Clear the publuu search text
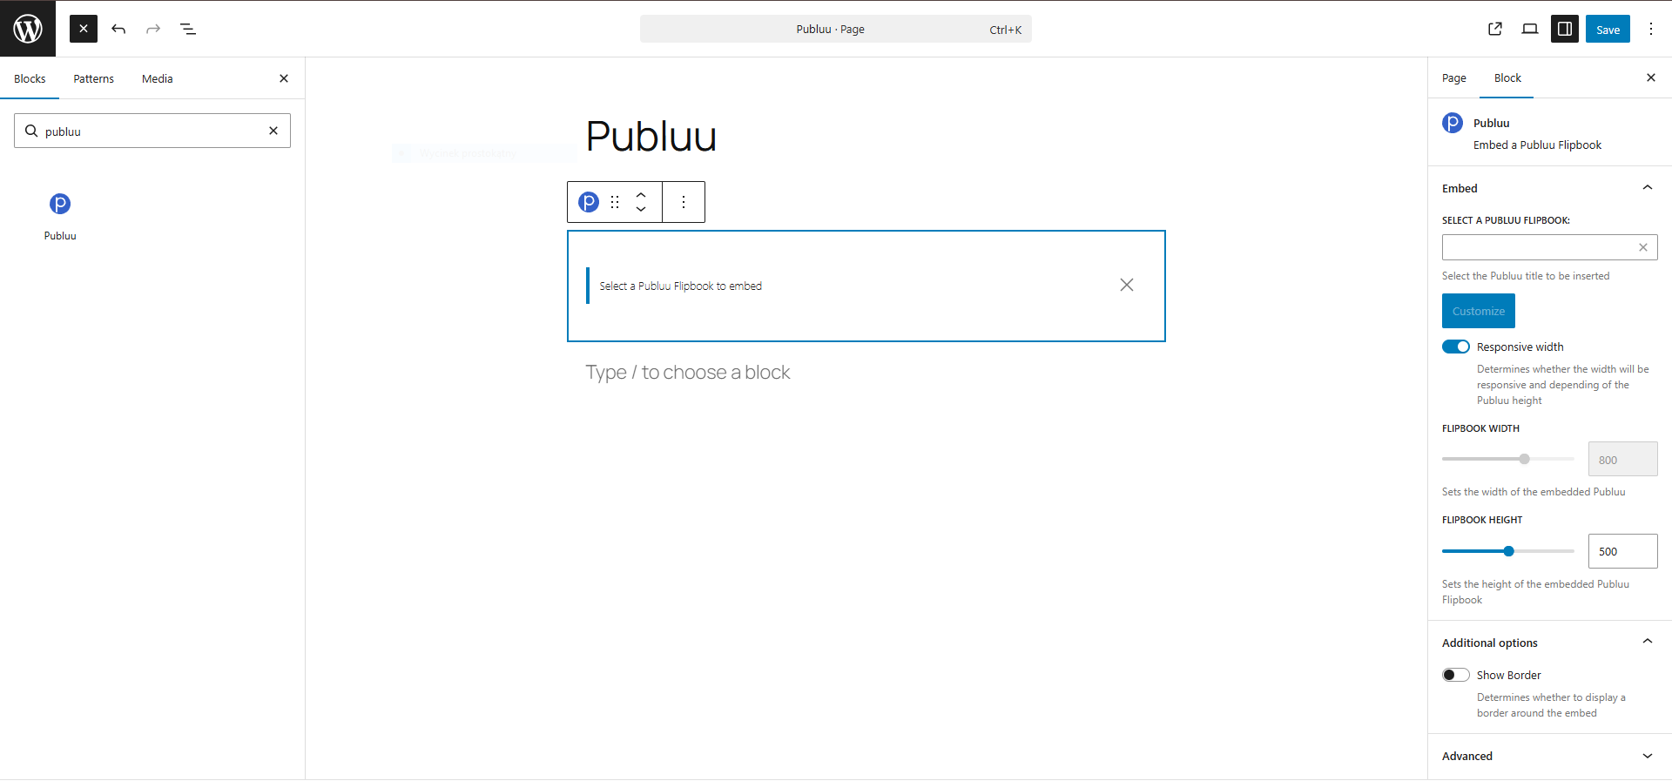Viewport: 1672px width, 781px height. (x=273, y=131)
